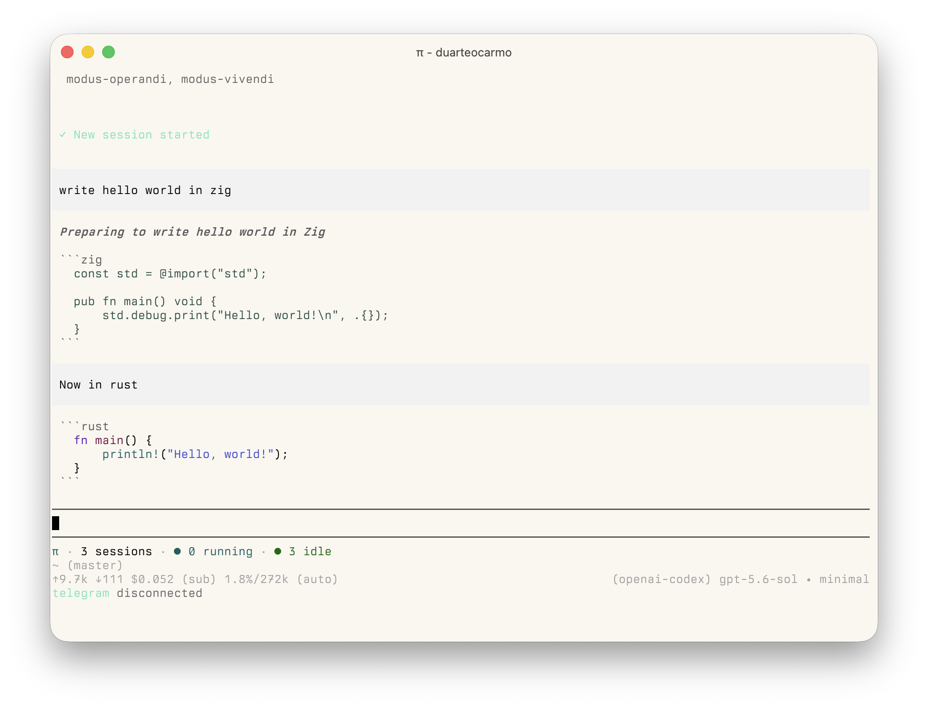The height and width of the screenshot is (708, 928).
Task: Click the 'fn main() {' rust line
Action: [113, 440]
